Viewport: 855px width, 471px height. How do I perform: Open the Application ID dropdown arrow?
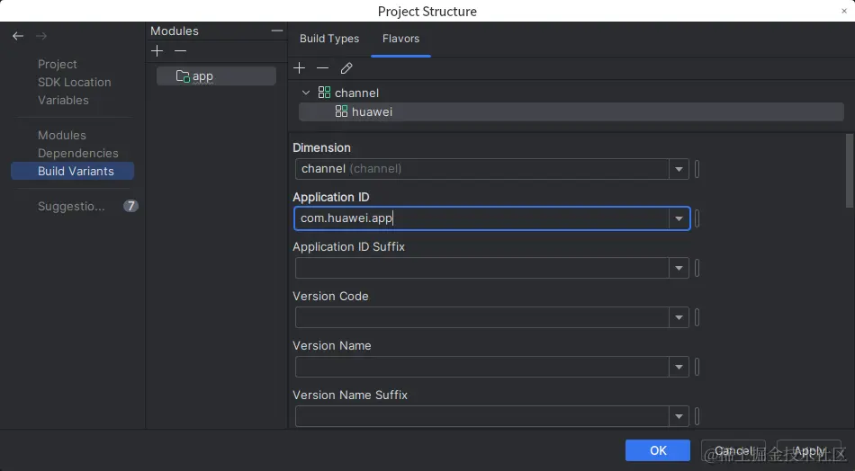pos(679,218)
